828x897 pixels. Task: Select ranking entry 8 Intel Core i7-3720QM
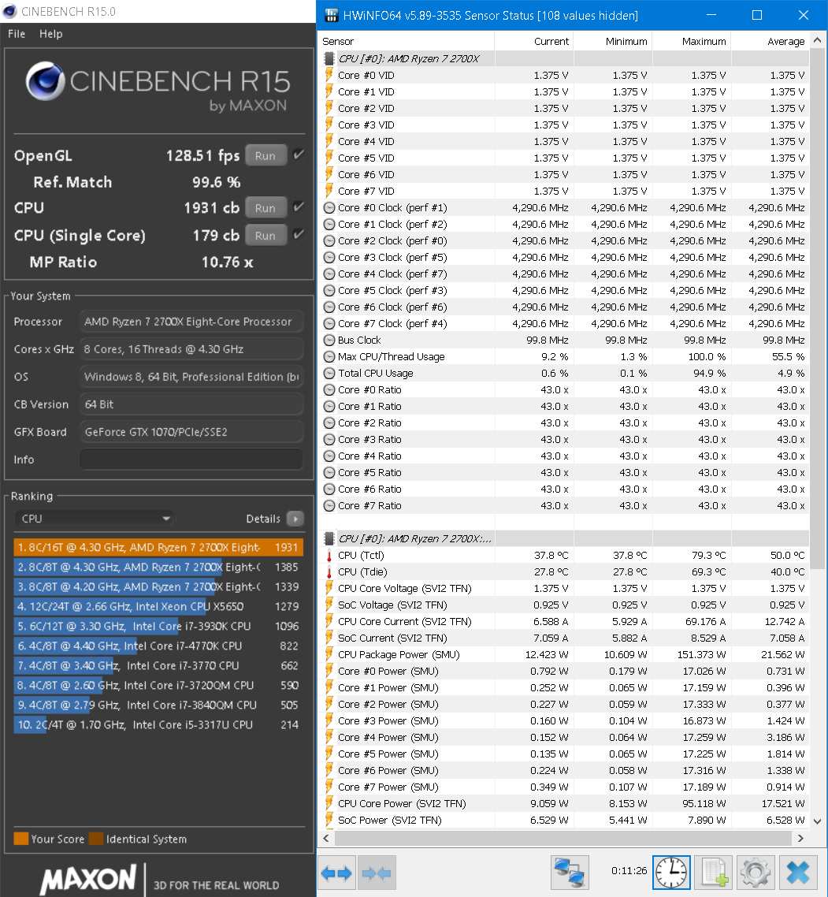pyautogui.click(x=158, y=685)
